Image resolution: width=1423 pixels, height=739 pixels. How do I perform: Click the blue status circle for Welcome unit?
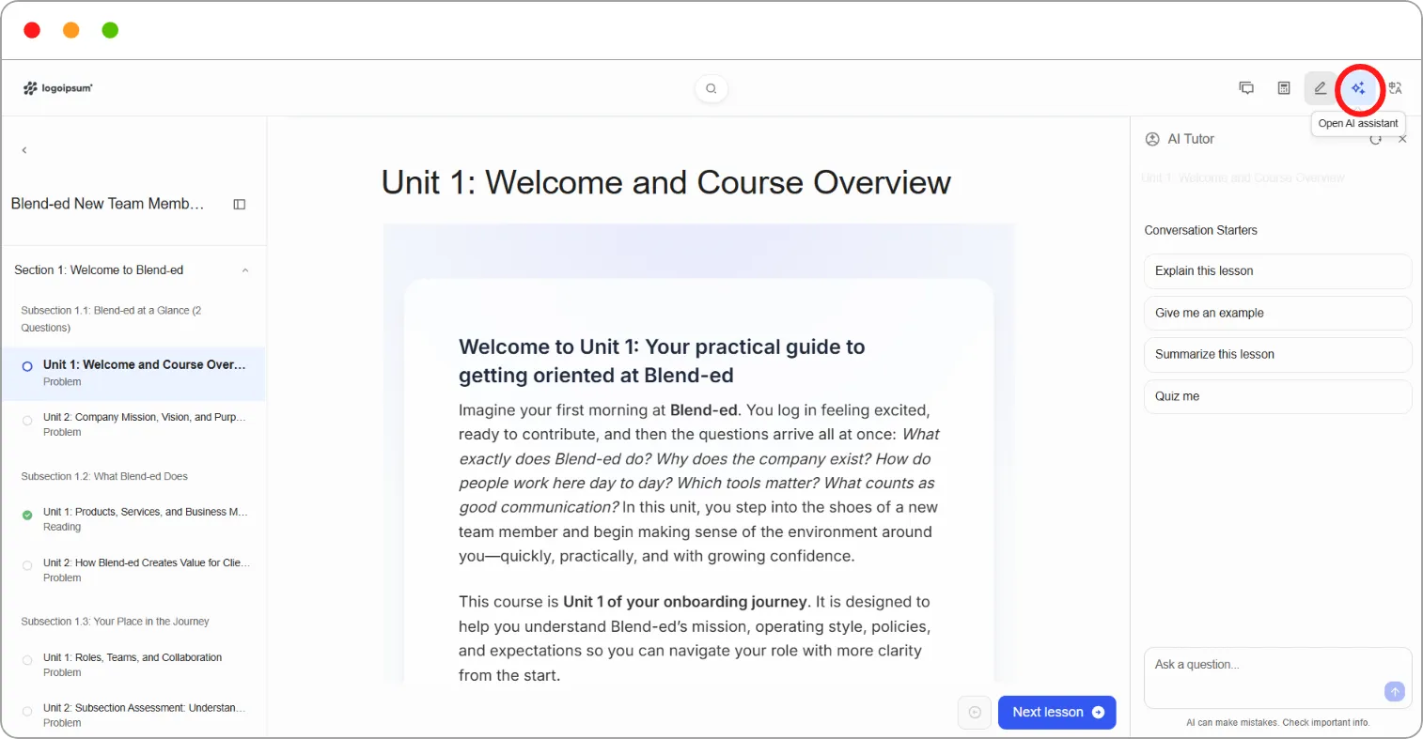(x=27, y=366)
